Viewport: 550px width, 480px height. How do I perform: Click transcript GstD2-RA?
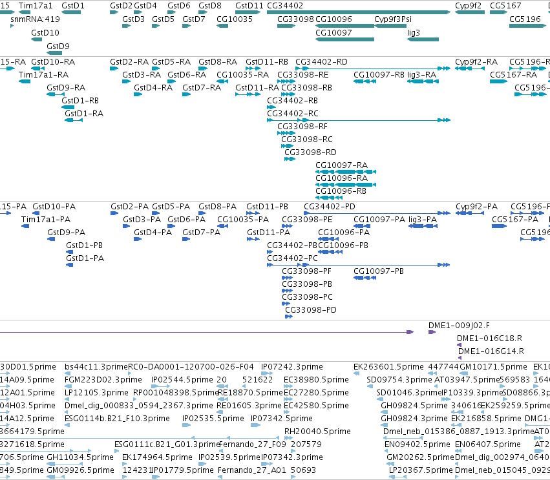(114, 68)
